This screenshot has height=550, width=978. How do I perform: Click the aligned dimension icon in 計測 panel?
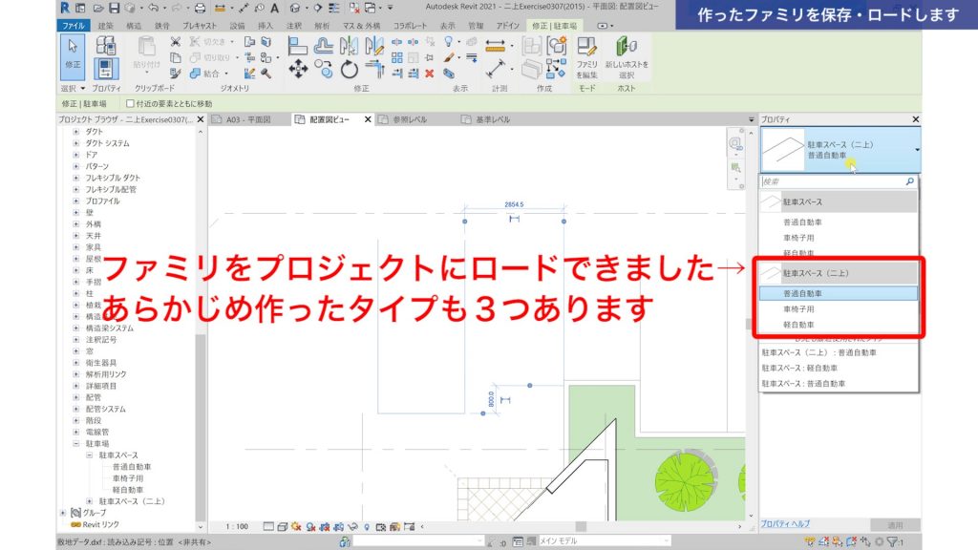(498, 43)
